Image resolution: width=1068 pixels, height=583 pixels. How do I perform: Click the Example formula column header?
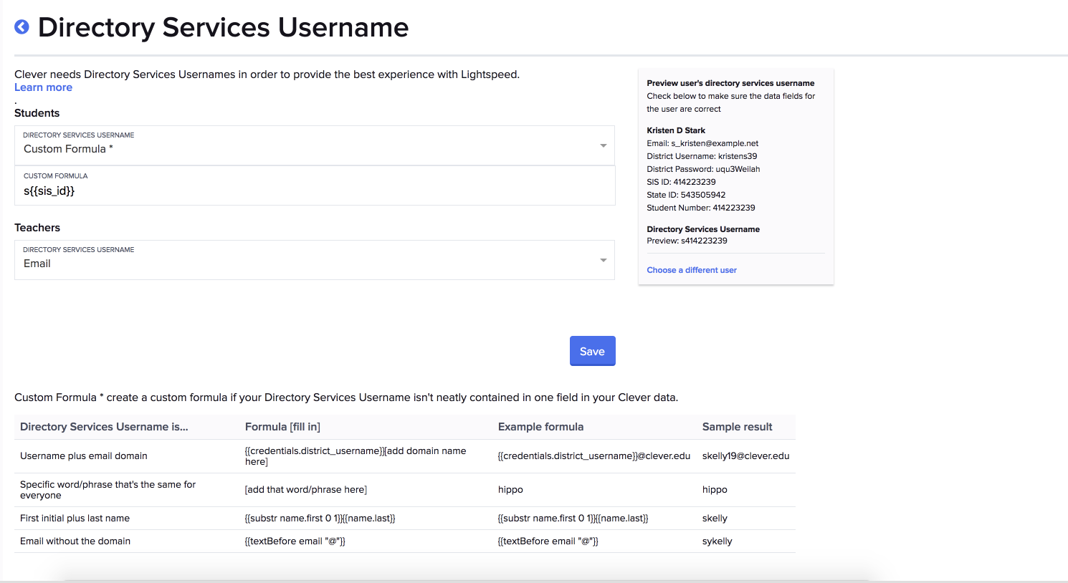540,427
